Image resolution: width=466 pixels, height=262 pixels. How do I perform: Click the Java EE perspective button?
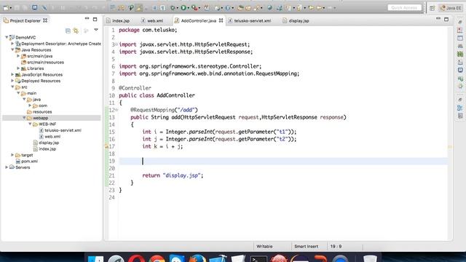[x=451, y=8]
